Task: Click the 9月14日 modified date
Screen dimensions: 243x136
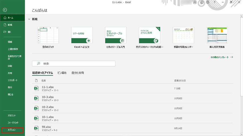Action: (178, 128)
